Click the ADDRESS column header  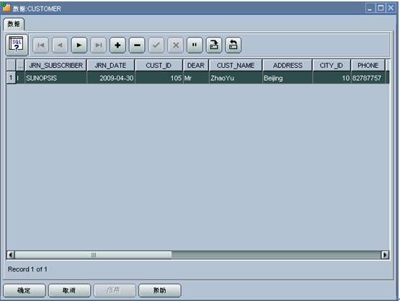click(x=288, y=66)
